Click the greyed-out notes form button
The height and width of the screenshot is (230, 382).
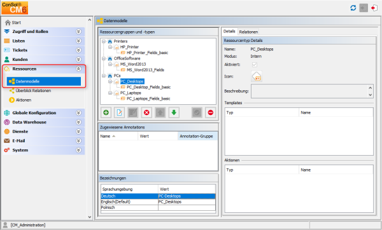133,112
